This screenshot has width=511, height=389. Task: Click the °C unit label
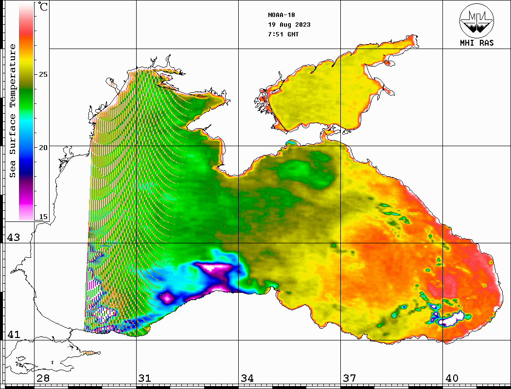[43, 6]
